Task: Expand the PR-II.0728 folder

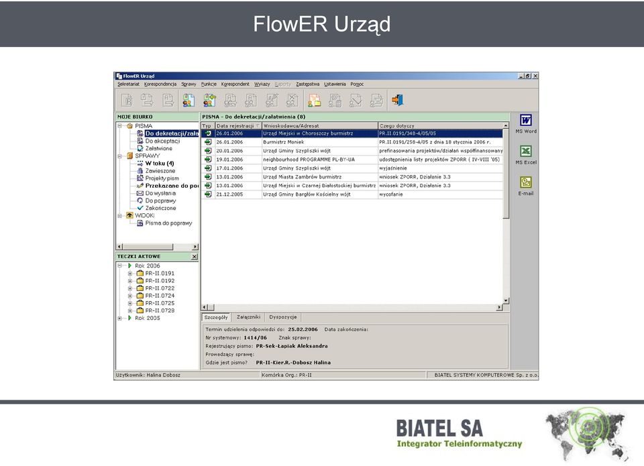Action: point(129,311)
